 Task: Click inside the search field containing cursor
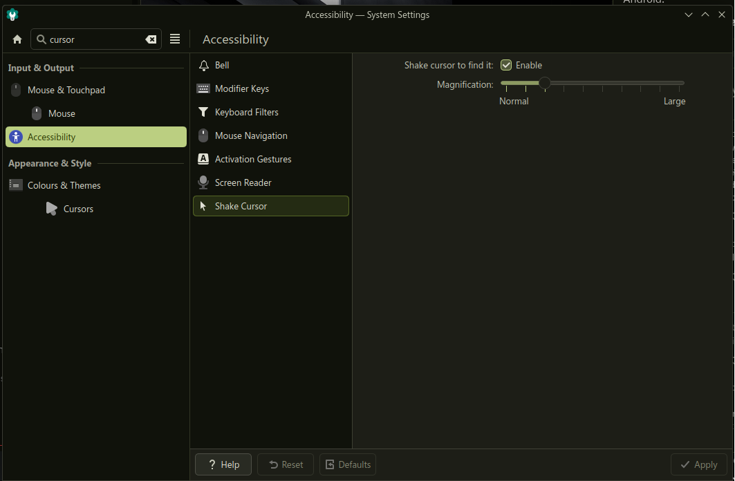point(96,39)
